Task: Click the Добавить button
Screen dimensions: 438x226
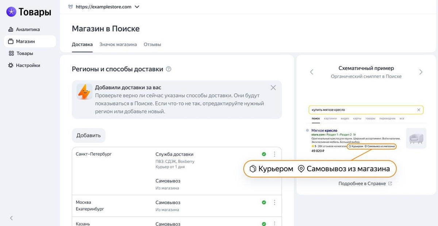Action: pos(88,135)
